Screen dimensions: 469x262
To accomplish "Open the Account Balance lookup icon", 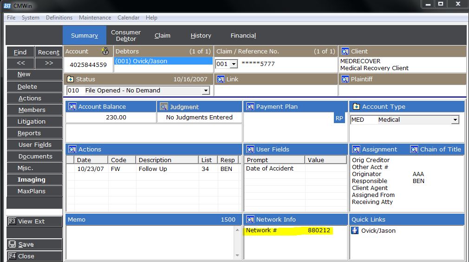I will click(72, 106).
